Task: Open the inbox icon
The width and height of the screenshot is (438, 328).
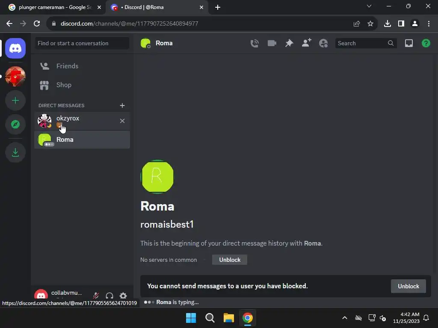Action: pyautogui.click(x=408, y=43)
